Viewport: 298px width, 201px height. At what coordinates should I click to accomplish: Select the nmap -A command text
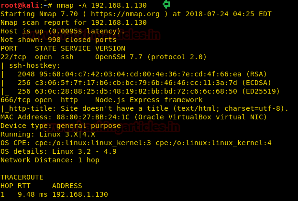point(101,5)
